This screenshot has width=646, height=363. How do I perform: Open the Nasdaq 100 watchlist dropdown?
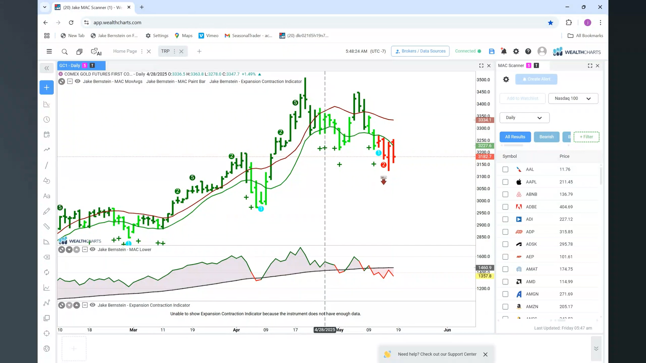click(573, 98)
